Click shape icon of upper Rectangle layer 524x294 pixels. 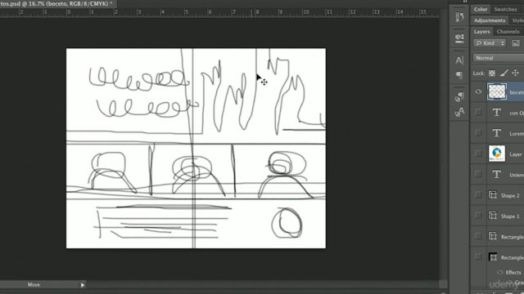tap(493, 236)
